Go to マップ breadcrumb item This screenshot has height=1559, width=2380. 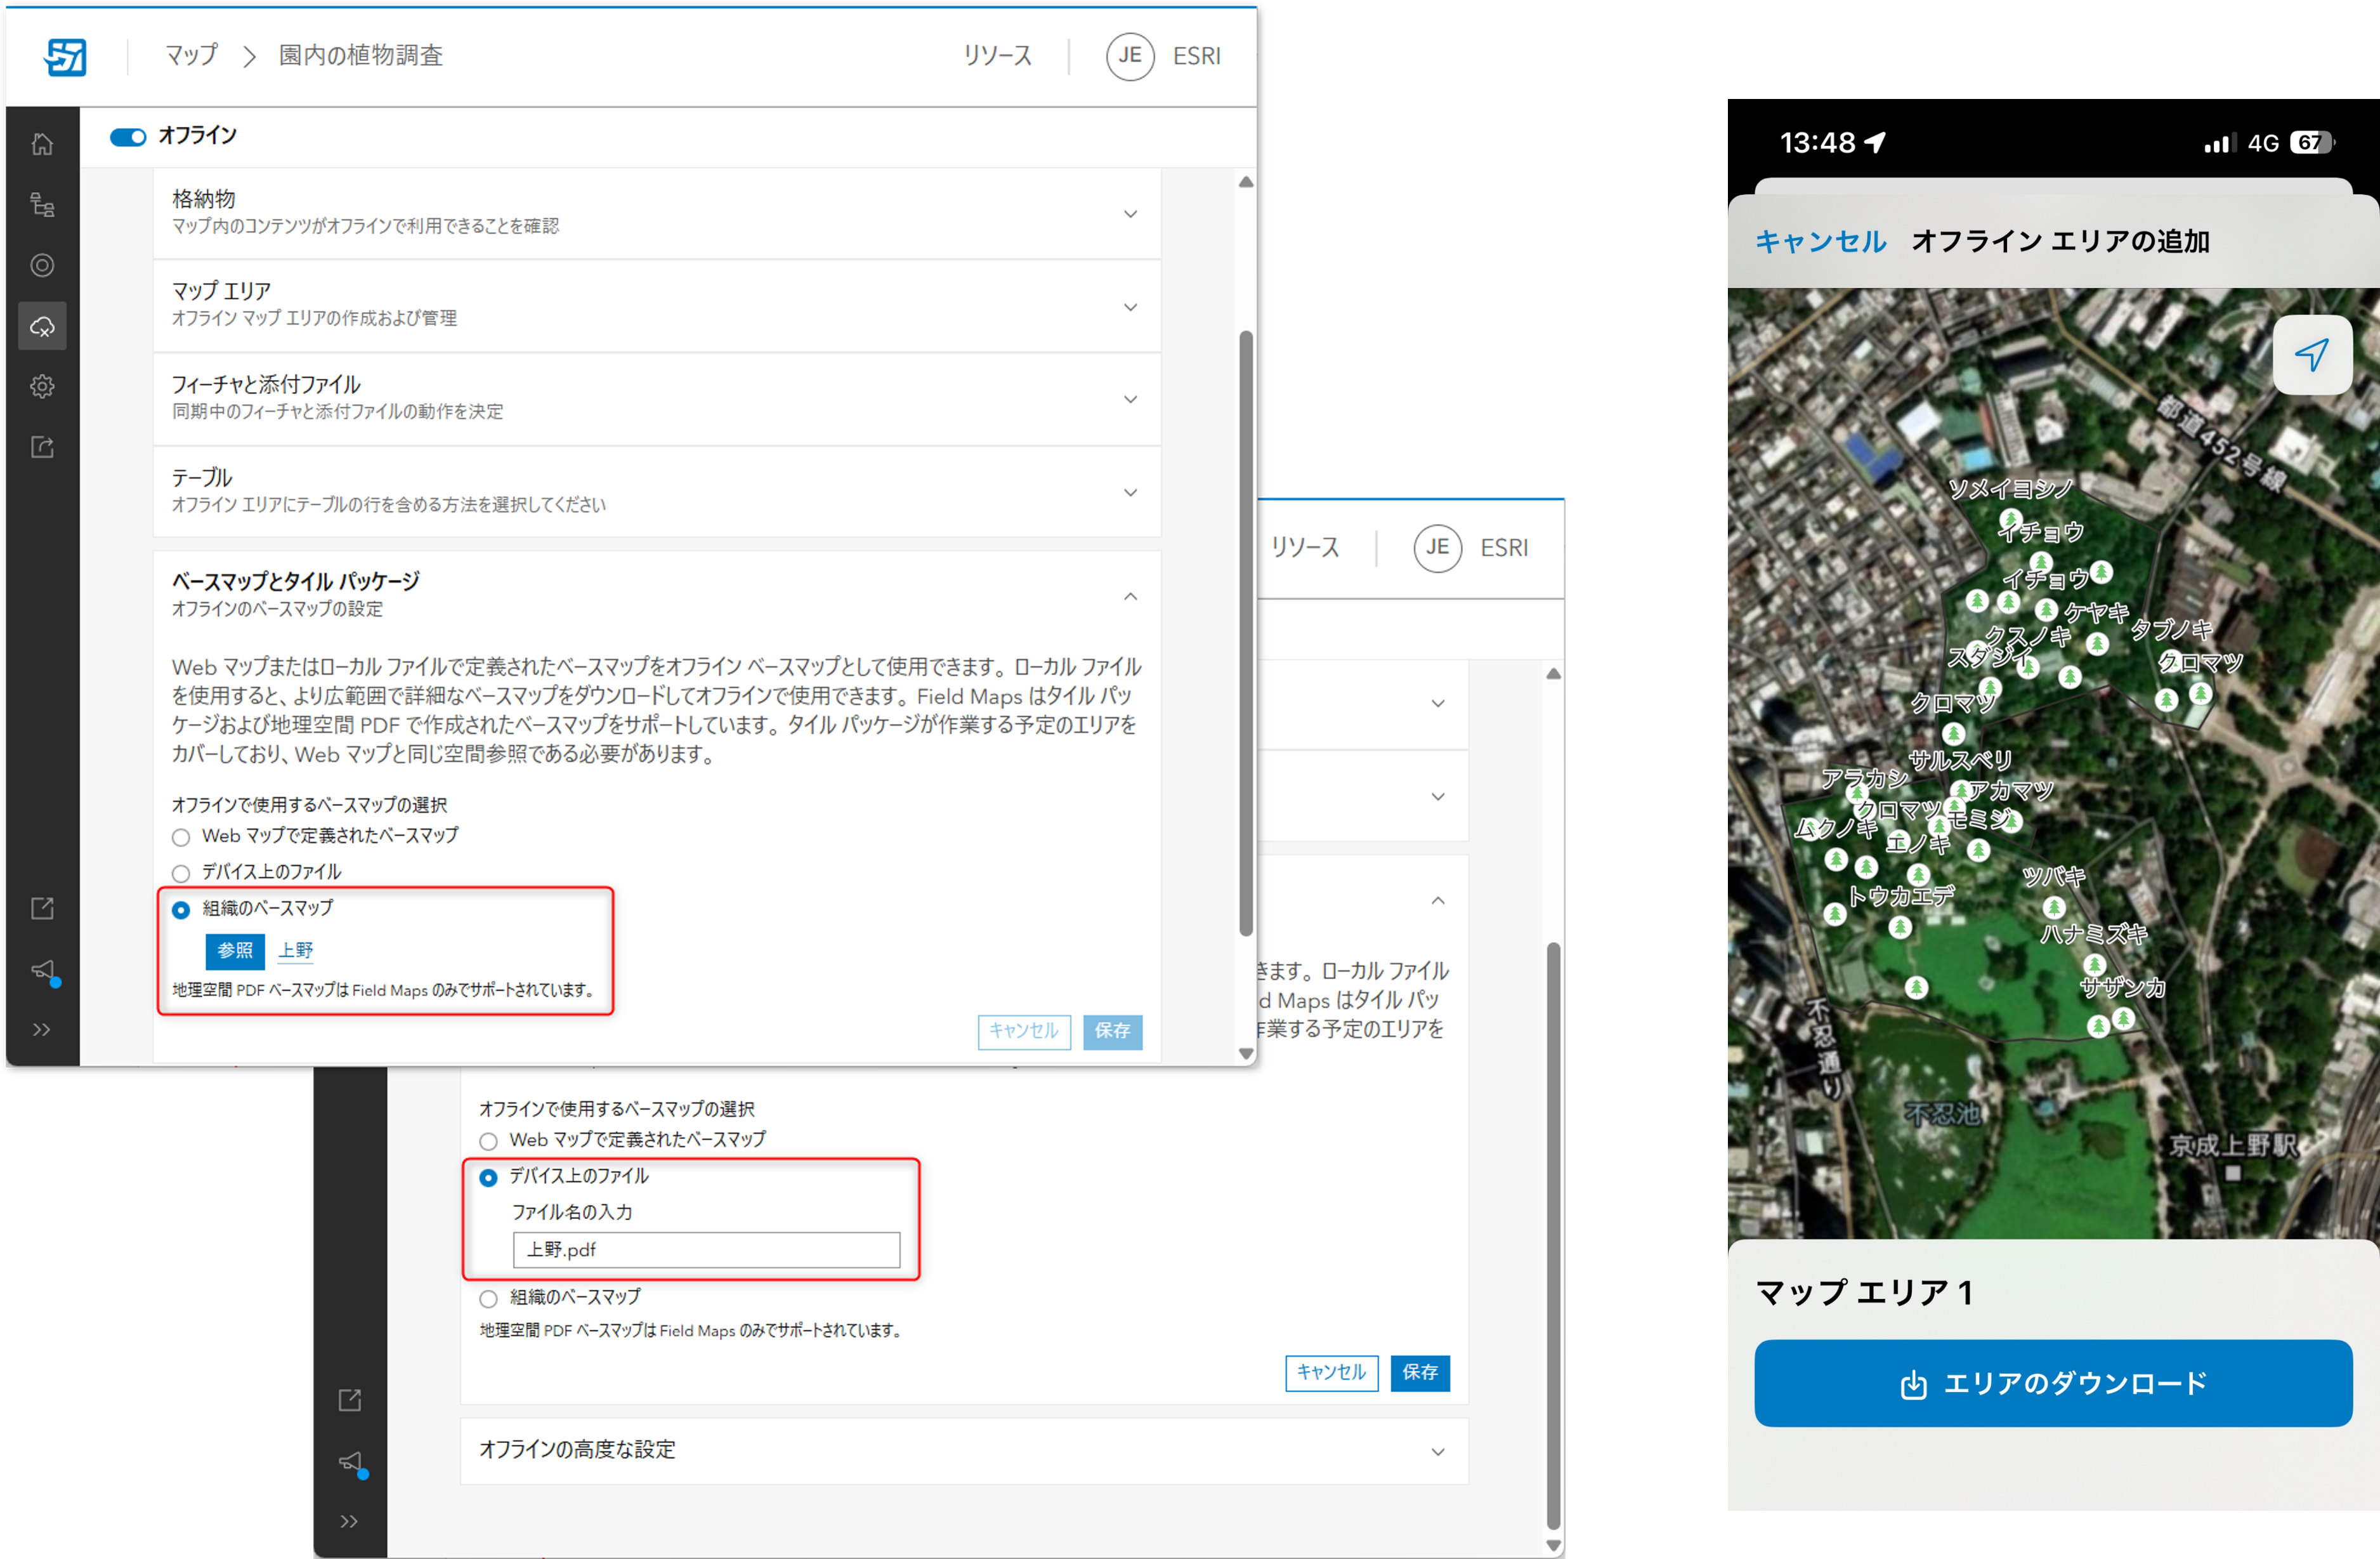[x=191, y=56]
